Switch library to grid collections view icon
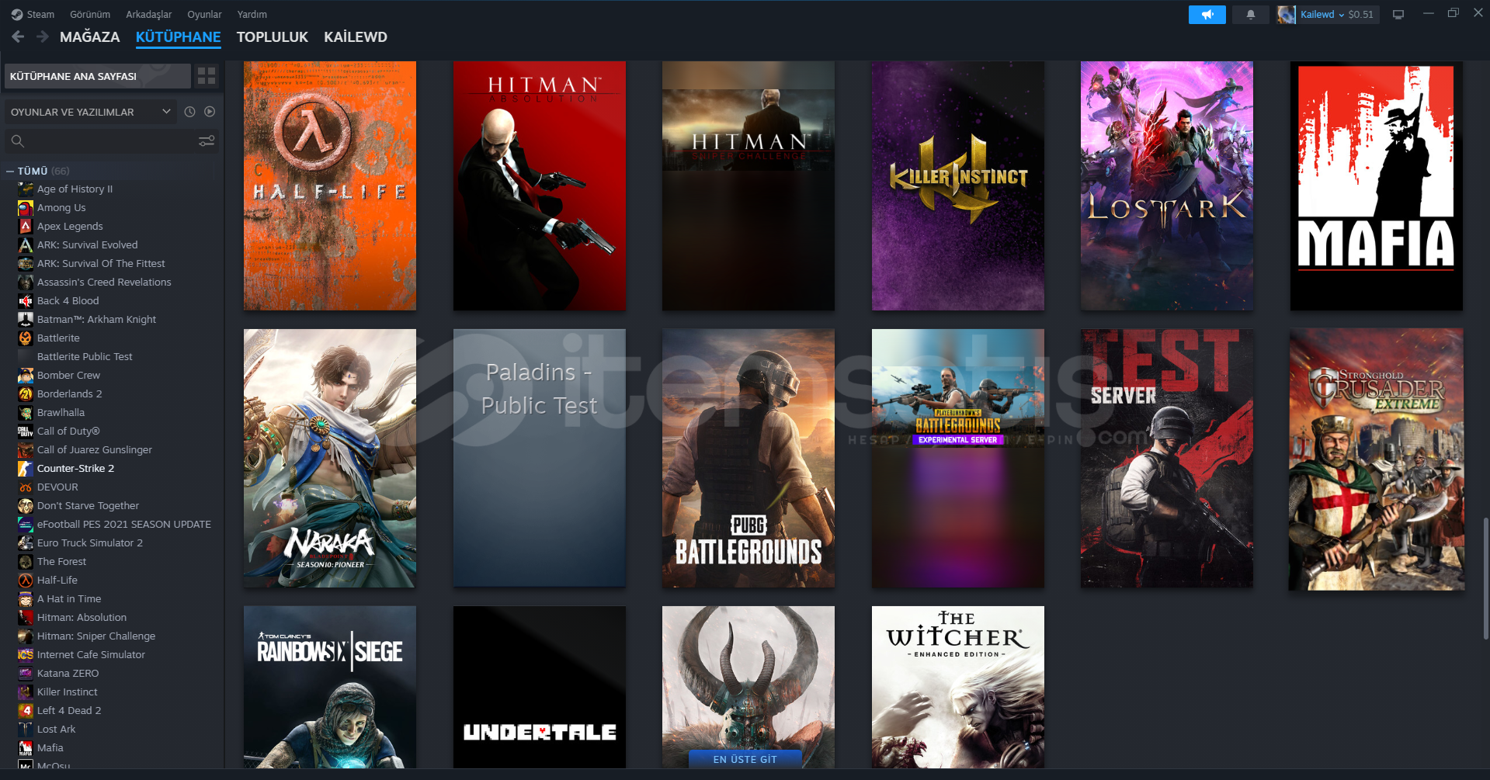 click(x=207, y=76)
